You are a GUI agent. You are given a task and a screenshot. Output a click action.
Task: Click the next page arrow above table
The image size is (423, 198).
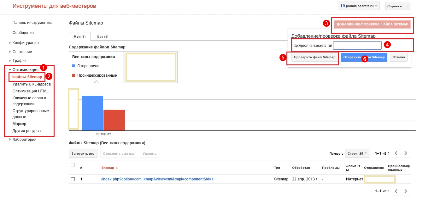(406, 153)
